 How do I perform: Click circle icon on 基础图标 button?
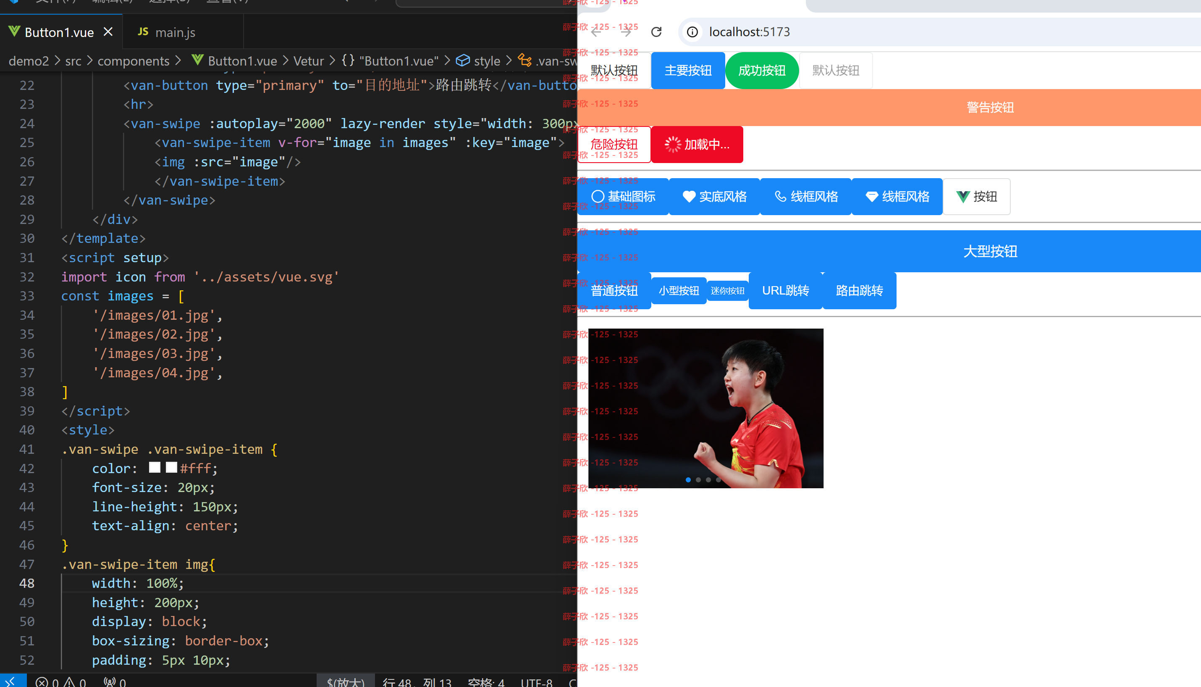(598, 196)
